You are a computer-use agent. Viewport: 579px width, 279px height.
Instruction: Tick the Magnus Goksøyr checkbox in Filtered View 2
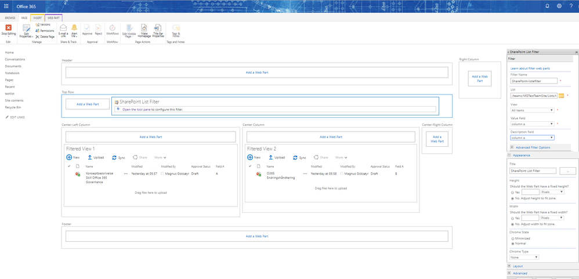[x=342, y=173]
